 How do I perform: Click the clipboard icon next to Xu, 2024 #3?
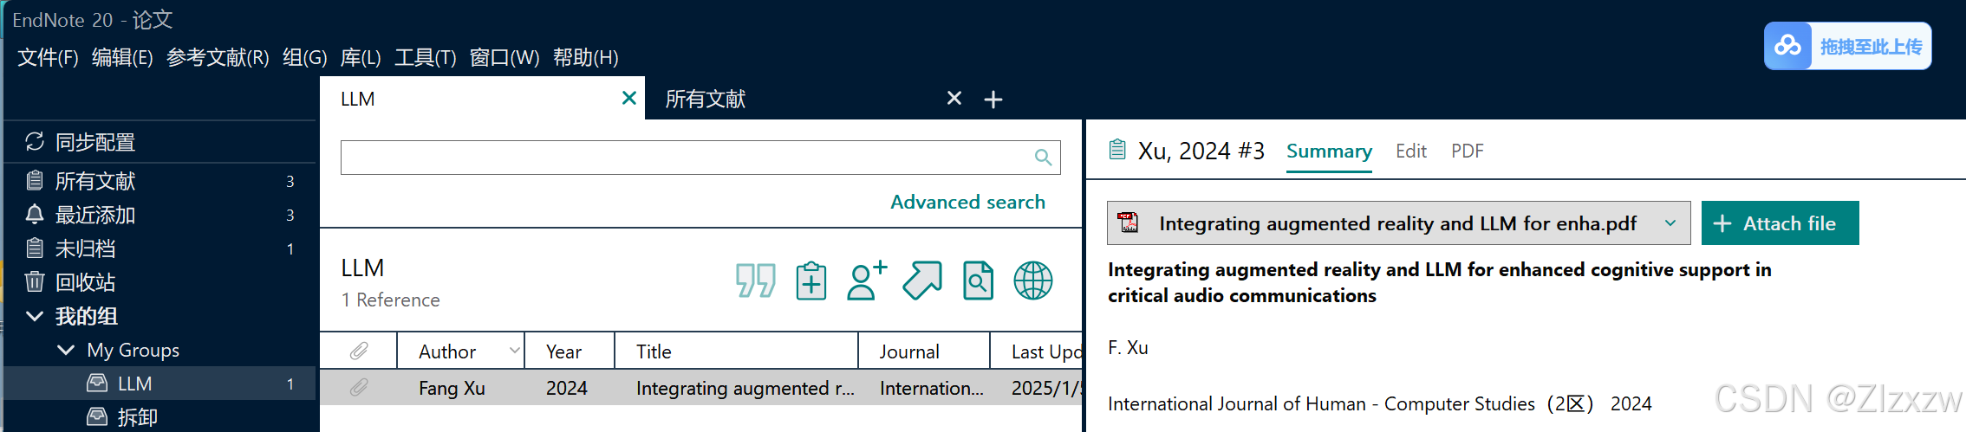coord(1117,150)
